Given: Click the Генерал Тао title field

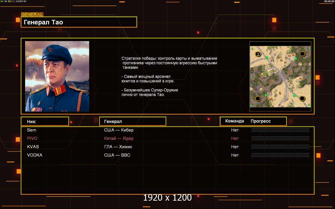Looking at the screenshot, I should point(79,22).
